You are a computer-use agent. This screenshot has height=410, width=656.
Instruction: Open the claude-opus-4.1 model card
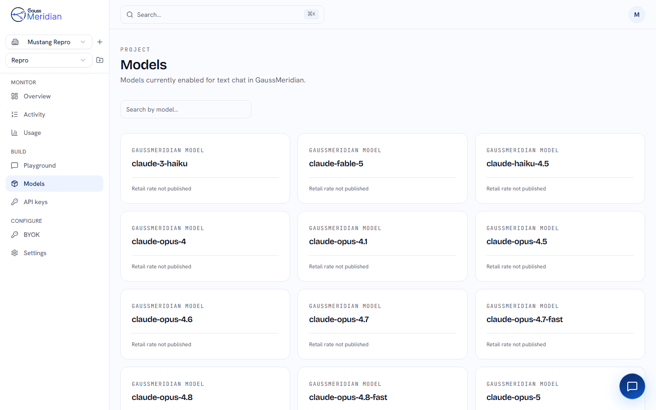(x=383, y=246)
